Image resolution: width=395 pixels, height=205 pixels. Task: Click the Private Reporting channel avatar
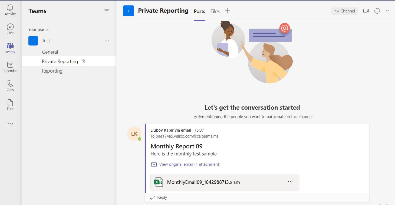tap(129, 11)
